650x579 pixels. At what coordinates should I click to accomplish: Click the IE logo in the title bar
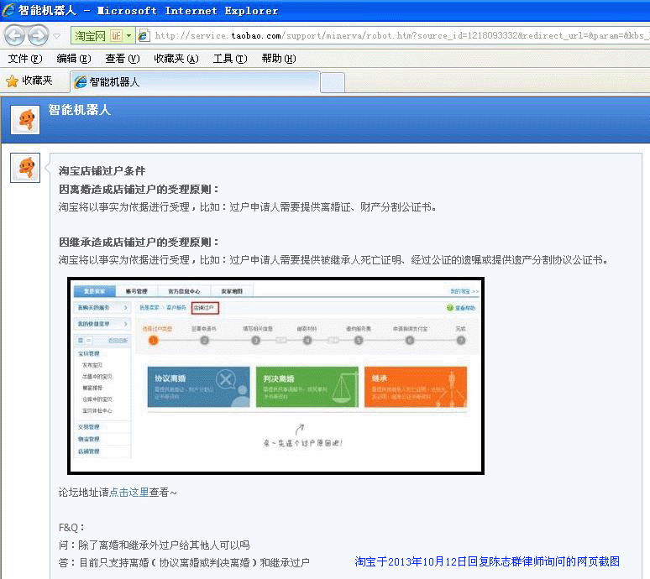click(x=8, y=10)
